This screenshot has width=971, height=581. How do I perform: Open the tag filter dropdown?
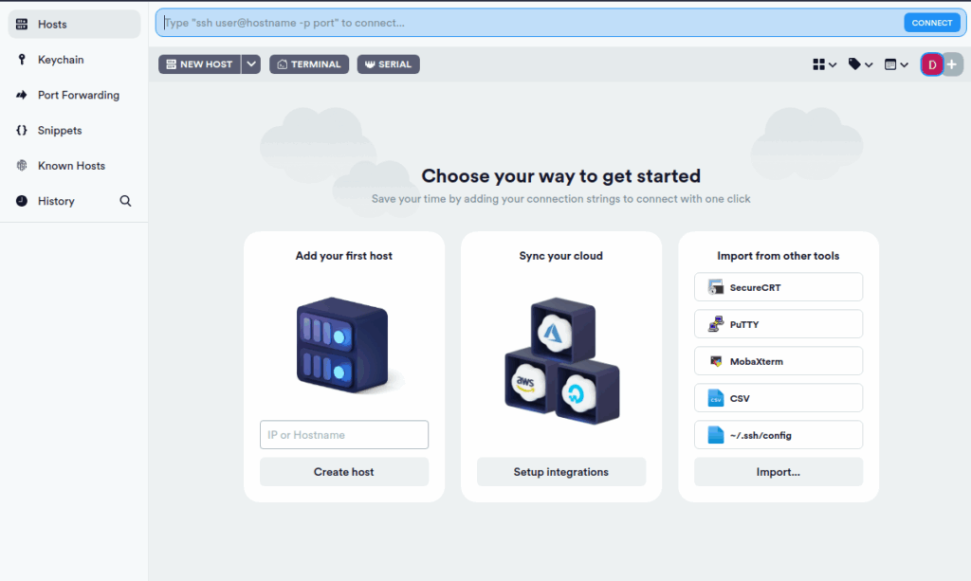click(860, 64)
